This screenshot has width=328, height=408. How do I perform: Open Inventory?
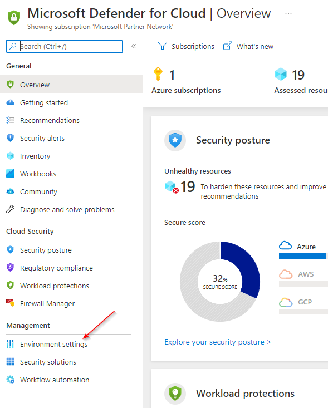(x=35, y=156)
